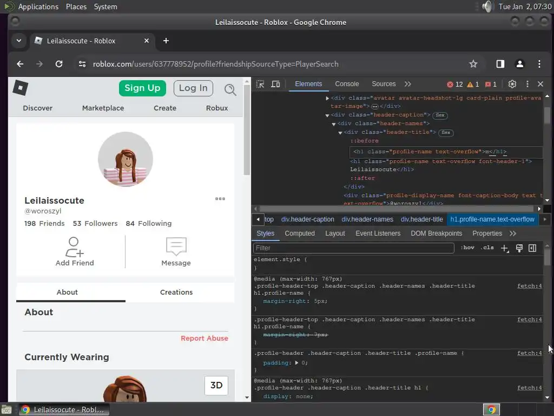This screenshot has height=416, width=554.
Task: Open the Marketplace link
Action: pyautogui.click(x=103, y=108)
